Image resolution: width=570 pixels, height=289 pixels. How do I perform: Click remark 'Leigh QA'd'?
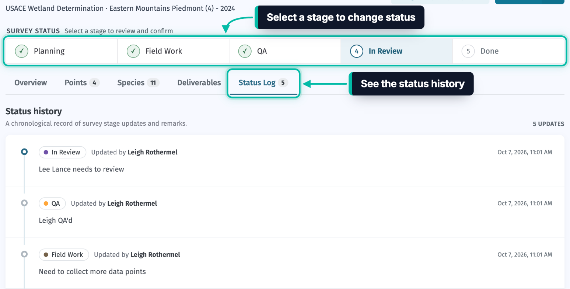click(x=56, y=220)
